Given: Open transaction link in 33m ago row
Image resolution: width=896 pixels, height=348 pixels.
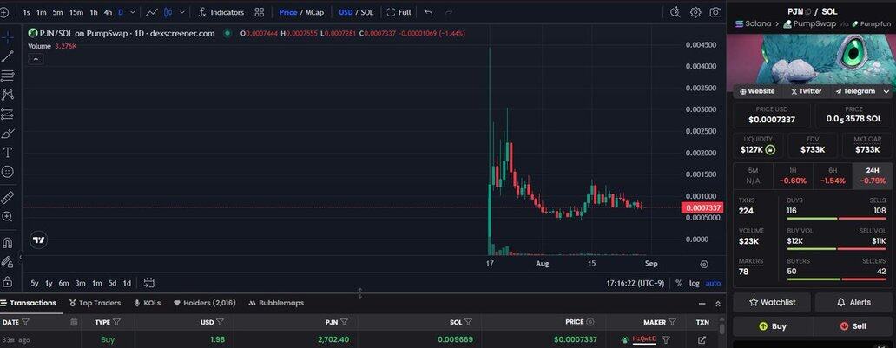Looking at the screenshot, I should pyautogui.click(x=702, y=340).
